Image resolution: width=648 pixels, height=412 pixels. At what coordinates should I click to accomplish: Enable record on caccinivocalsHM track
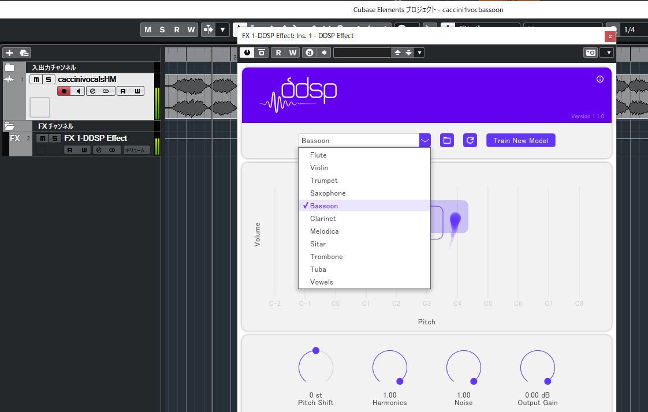click(64, 91)
